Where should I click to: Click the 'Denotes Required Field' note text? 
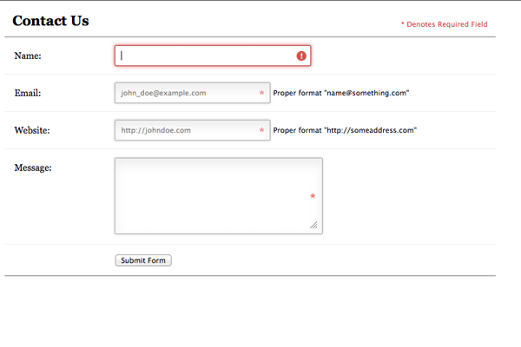pyautogui.click(x=448, y=25)
